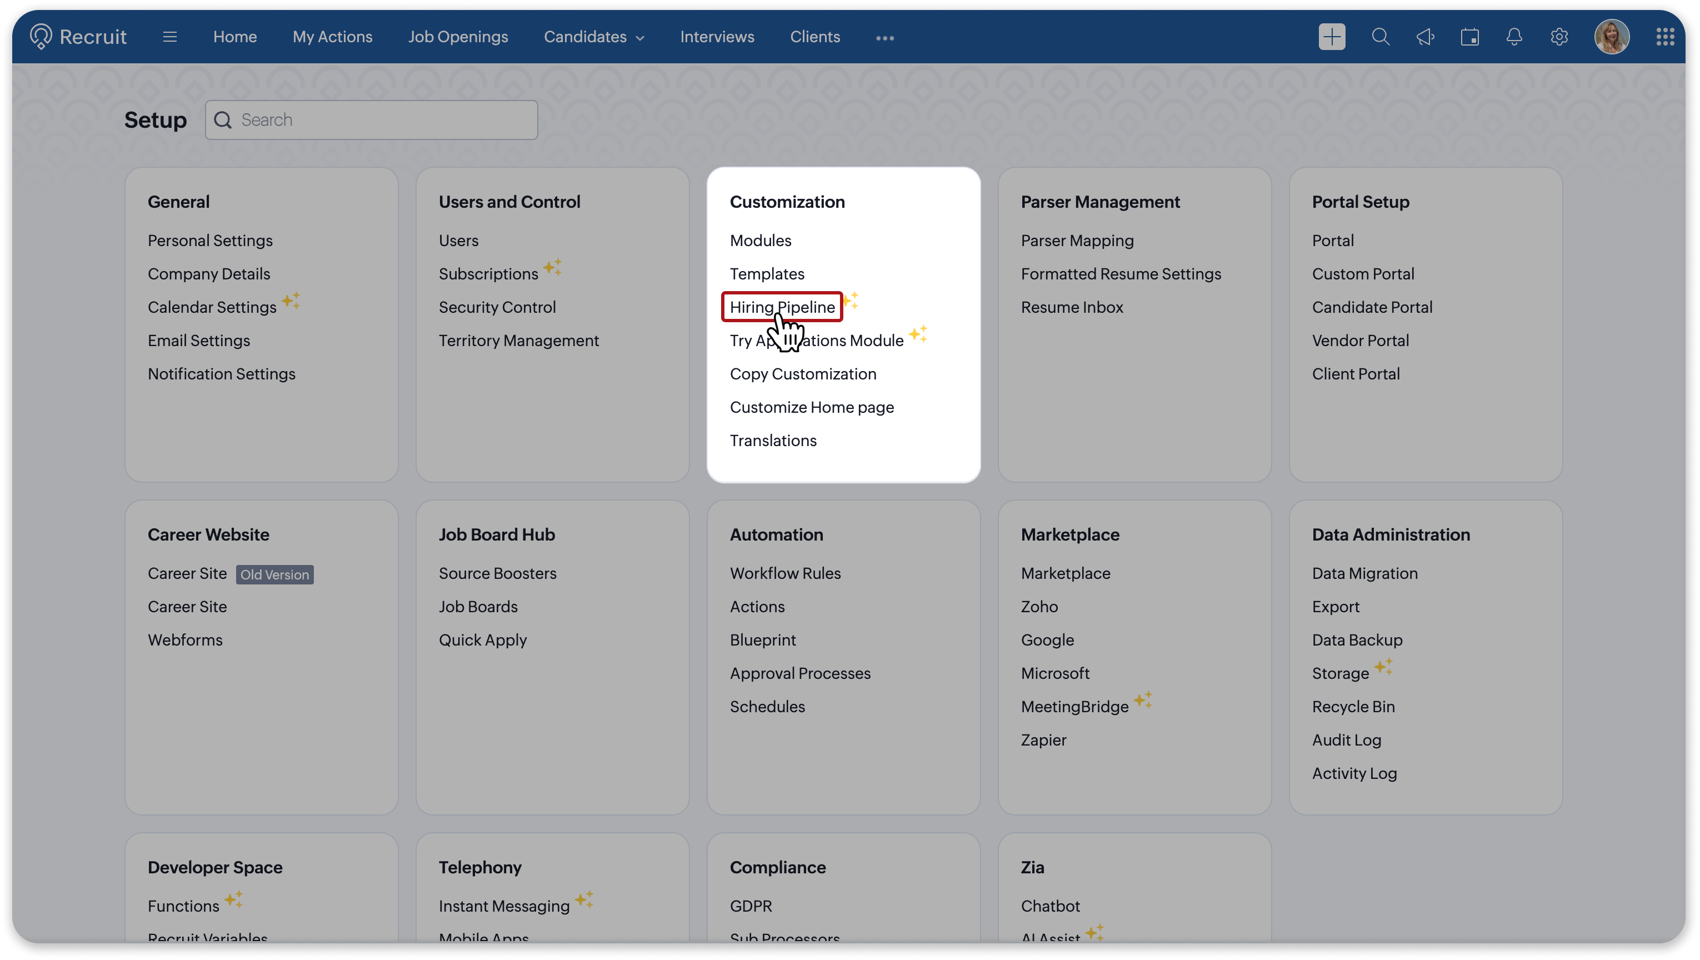This screenshot has width=1700, height=960.
Task: Click the sparkle icon beside MeetingBridge
Action: [1144, 700]
